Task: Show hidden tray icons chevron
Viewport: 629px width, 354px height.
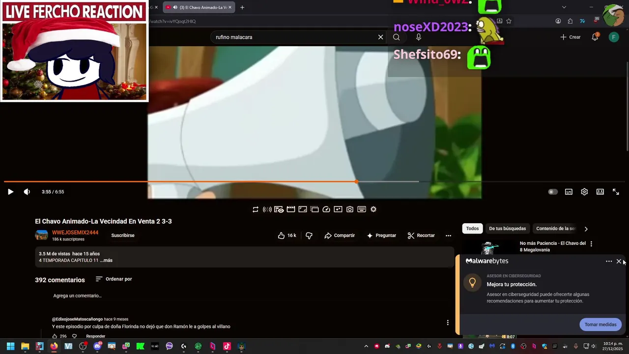Action: (x=366, y=346)
